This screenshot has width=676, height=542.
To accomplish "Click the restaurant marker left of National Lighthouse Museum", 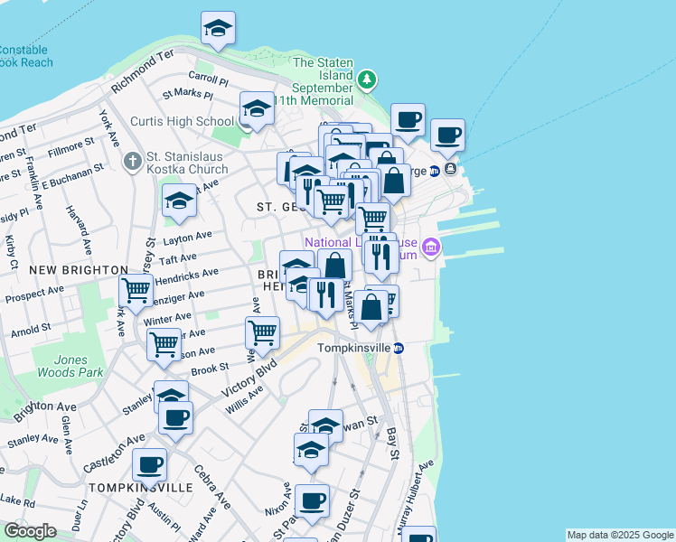I will tap(381, 258).
